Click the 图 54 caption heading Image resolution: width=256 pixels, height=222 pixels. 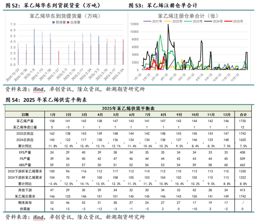point(46,100)
